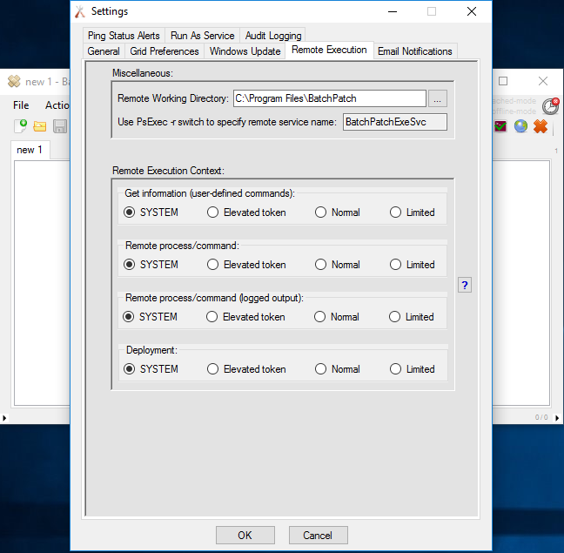Close the Settings dialog
The height and width of the screenshot is (553, 564).
pyautogui.click(x=472, y=11)
